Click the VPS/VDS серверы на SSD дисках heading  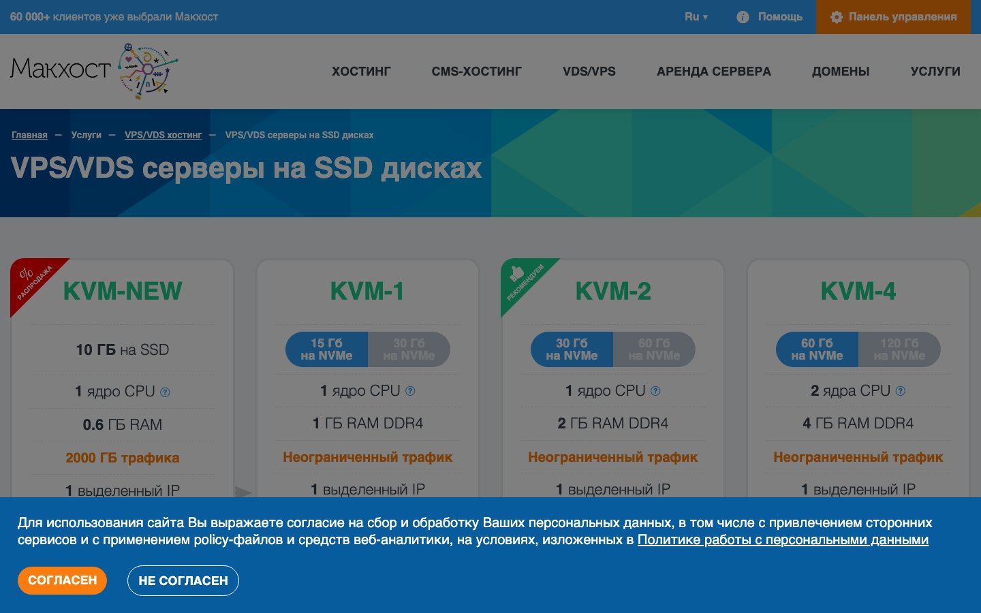pyautogui.click(x=247, y=168)
